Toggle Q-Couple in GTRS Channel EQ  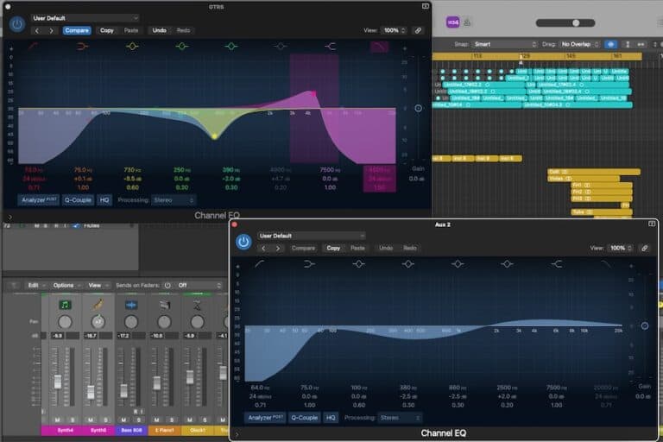[x=78, y=200]
